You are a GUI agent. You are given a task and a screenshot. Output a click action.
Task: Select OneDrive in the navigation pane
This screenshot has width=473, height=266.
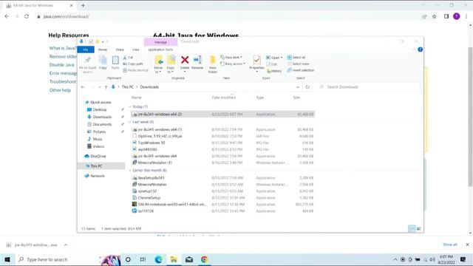[98, 156]
